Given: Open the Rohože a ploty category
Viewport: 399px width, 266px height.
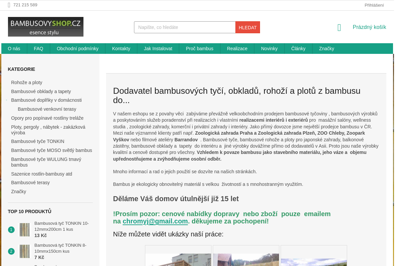Looking at the screenshot, I should click(26, 82).
